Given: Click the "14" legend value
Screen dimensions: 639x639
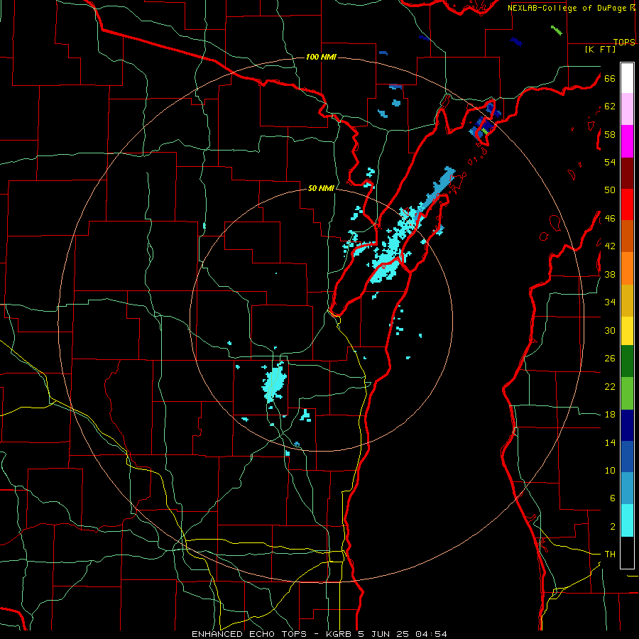Looking at the screenshot, I should tap(610, 442).
